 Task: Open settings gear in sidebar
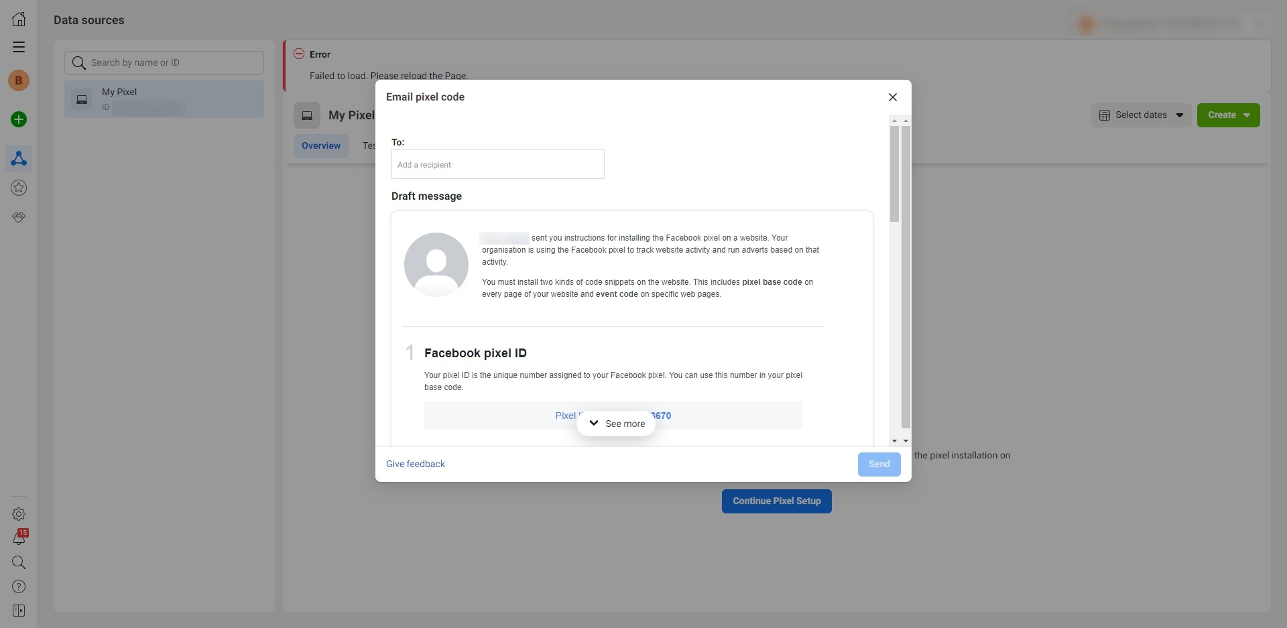pos(19,514)
